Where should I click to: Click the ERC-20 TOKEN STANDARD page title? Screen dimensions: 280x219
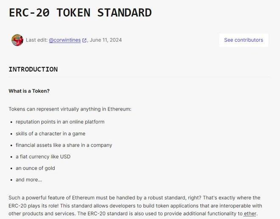[80, 12]
